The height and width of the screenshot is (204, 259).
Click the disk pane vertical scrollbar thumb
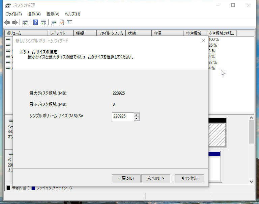coord(251,132)
